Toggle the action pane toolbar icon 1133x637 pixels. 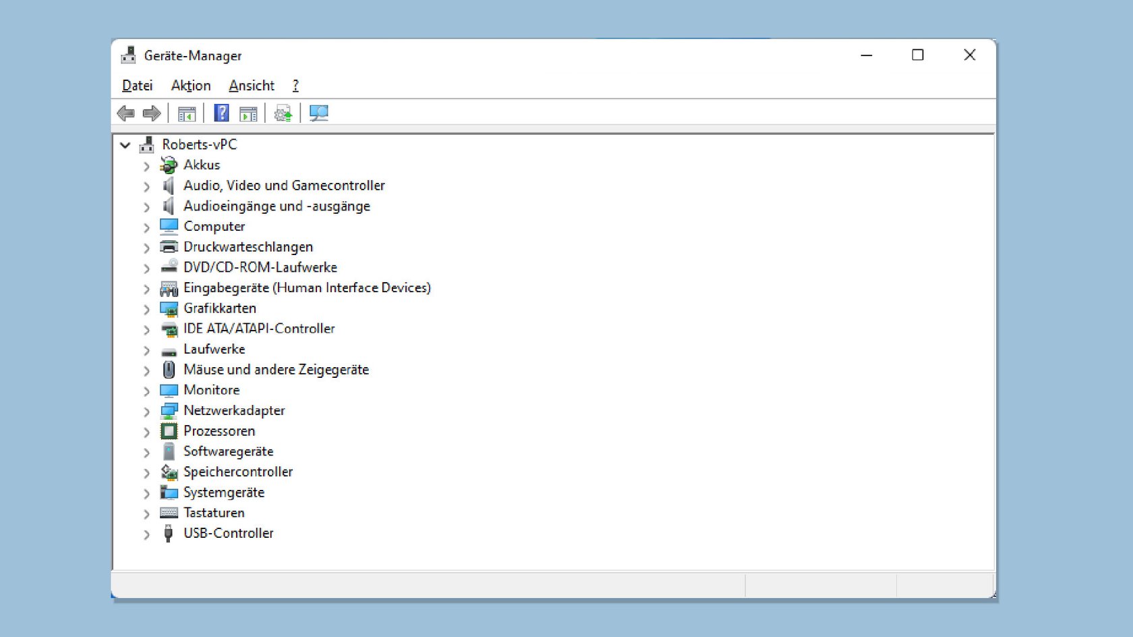(248, 113)
